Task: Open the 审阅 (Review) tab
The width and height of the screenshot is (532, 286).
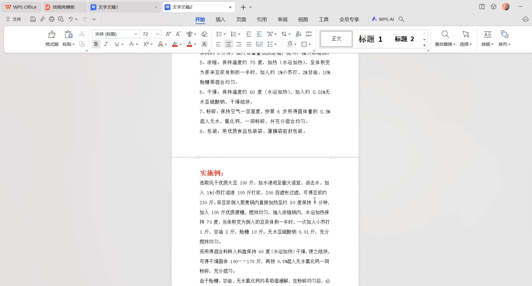Action: [282, 19]
